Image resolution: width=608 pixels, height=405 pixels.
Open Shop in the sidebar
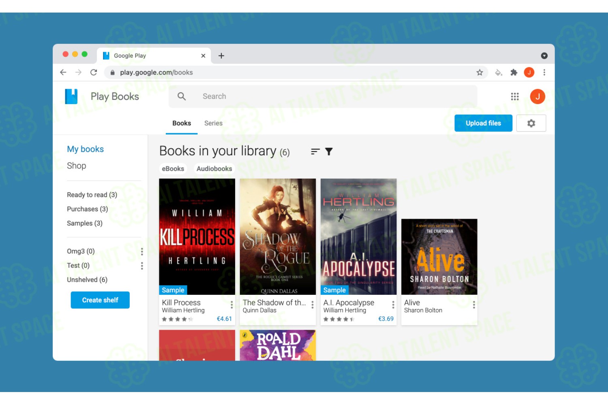tap(77, 166)
